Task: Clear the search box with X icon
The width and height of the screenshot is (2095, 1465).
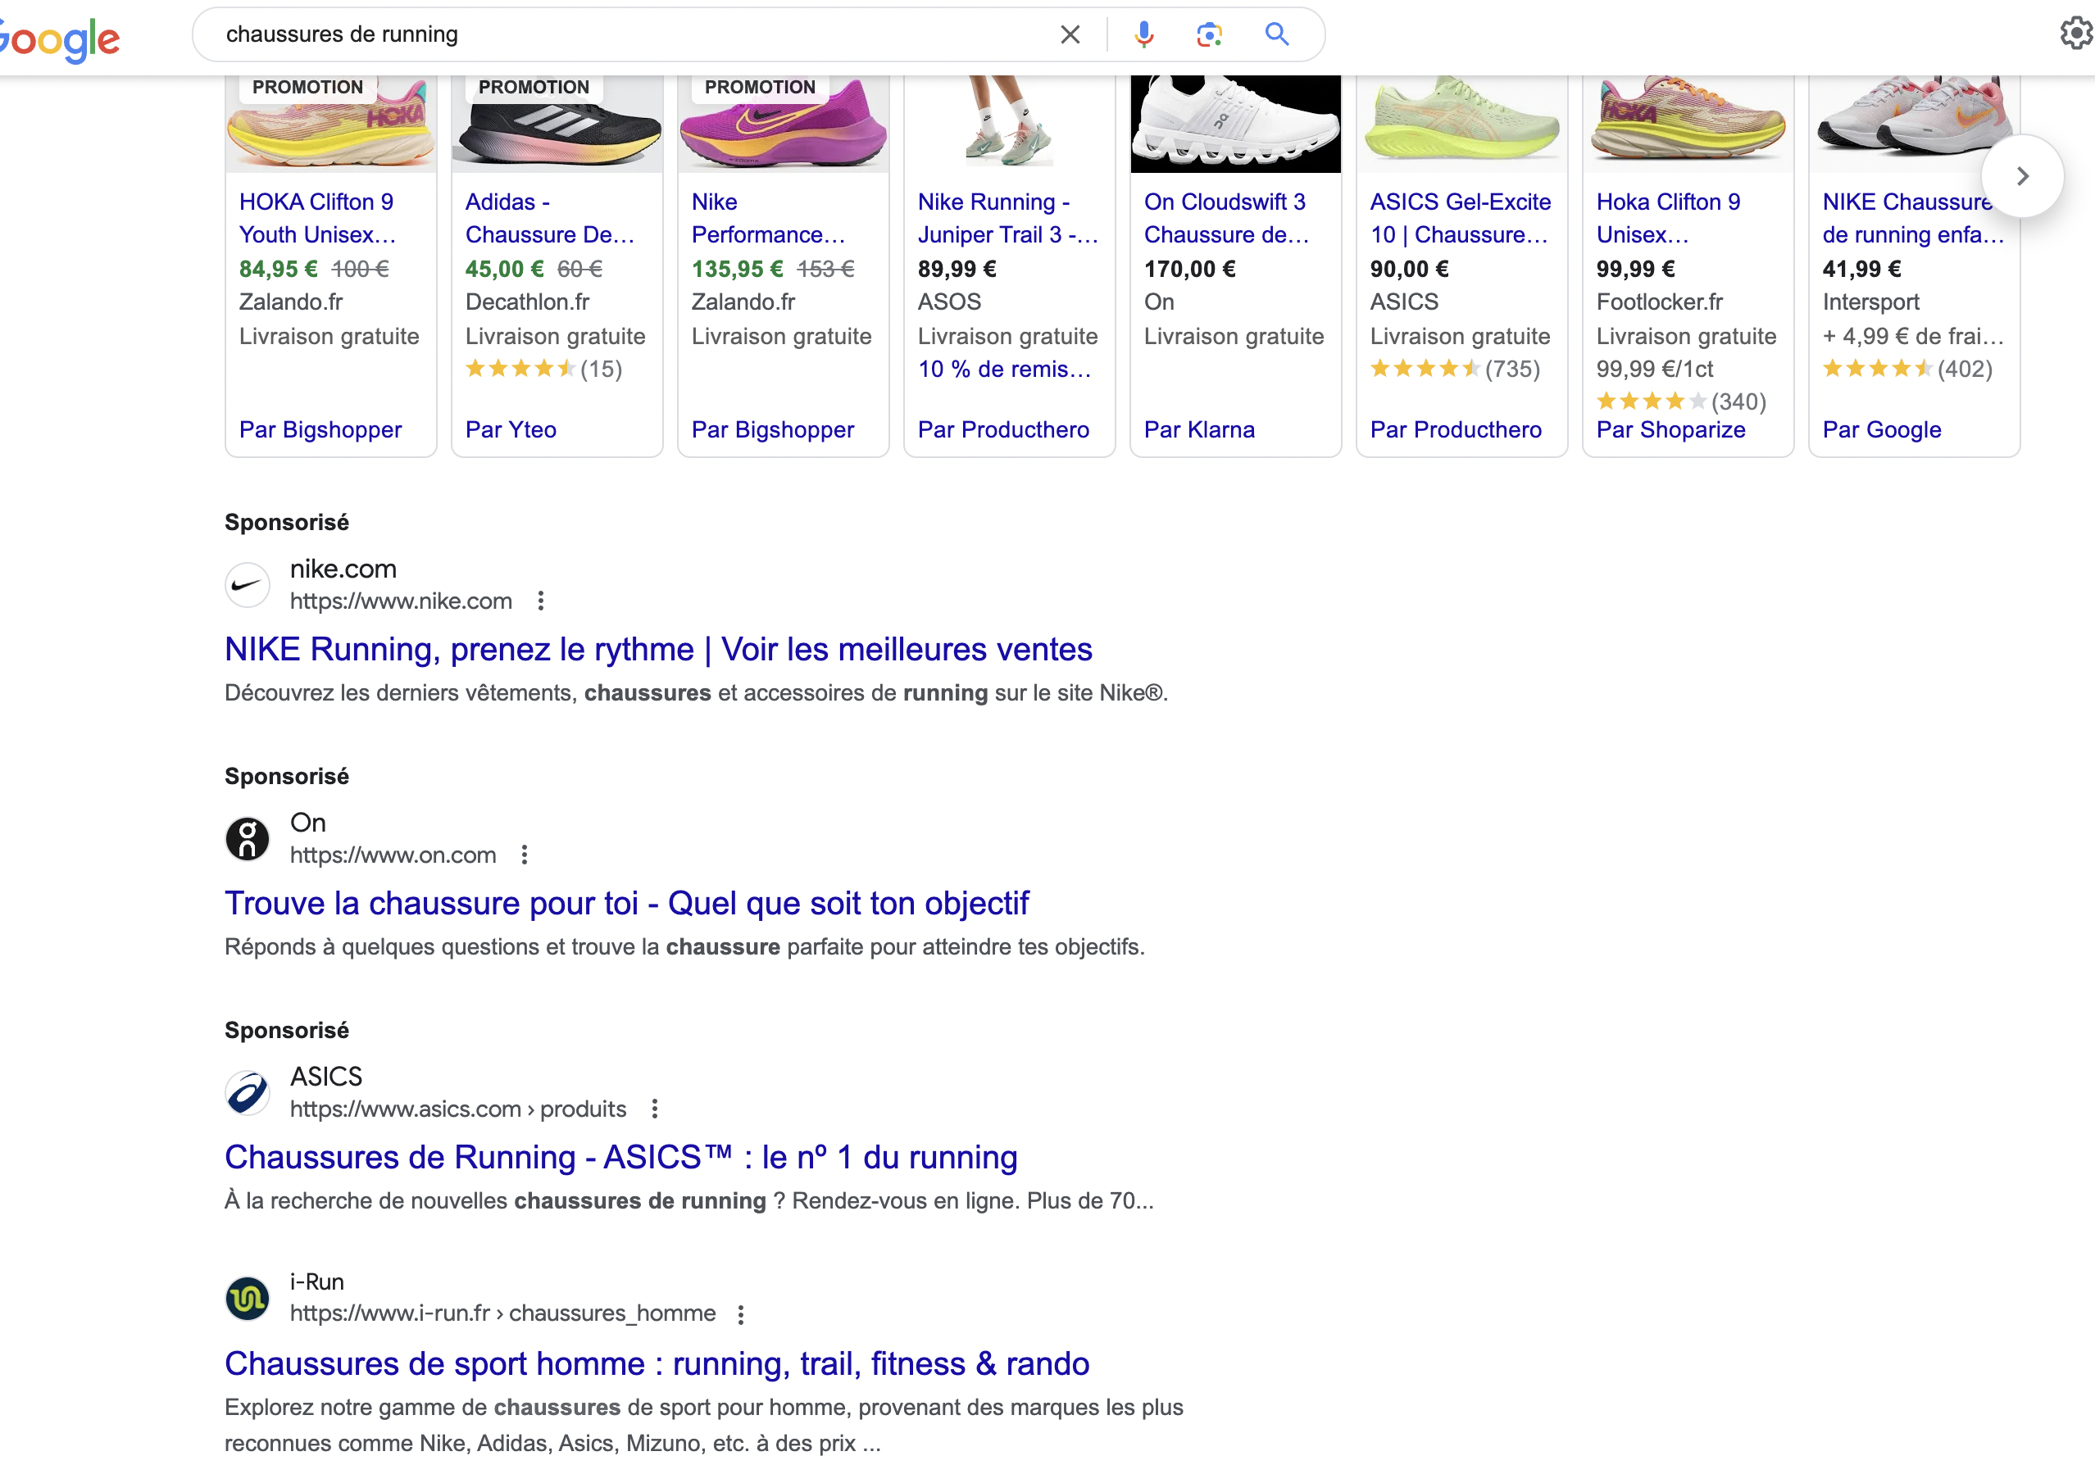Action: 1070,34
